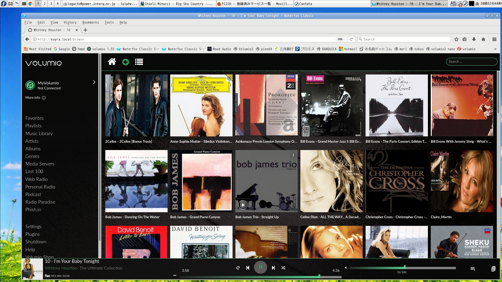Go back with the green arrow icon
Screen dimensions: 502x282
point(126,62)
